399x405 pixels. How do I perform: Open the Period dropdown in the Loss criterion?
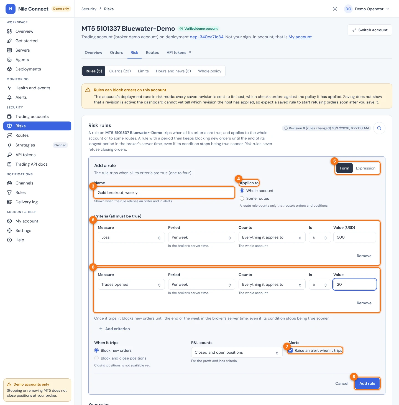click(202, 237)
